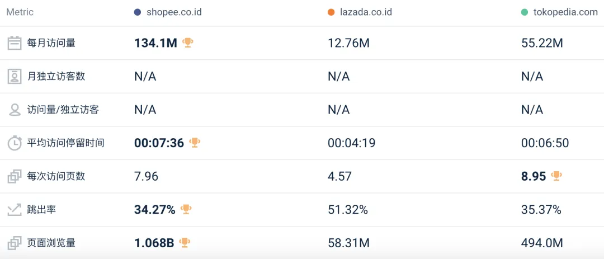Open the tokopedia.com column header link
The image size is (604, 259).
(565, 12)
